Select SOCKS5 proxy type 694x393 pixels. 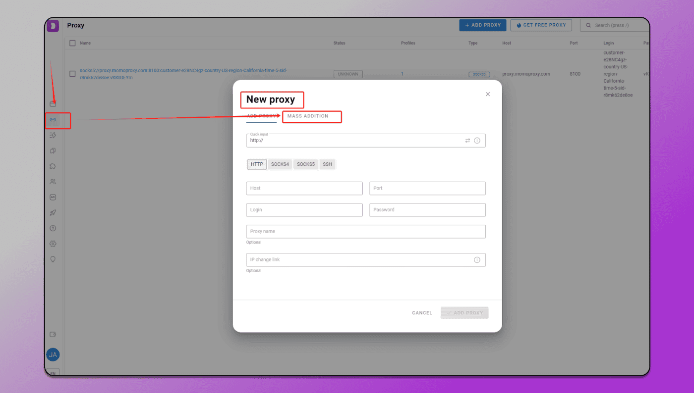click(306, 164)
